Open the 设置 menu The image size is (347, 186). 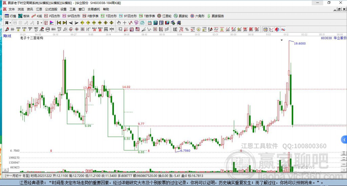tap(63, 9)
